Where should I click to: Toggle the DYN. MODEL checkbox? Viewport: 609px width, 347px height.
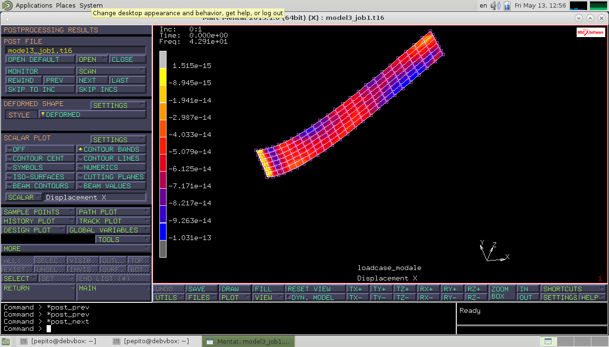coord(315,298)
